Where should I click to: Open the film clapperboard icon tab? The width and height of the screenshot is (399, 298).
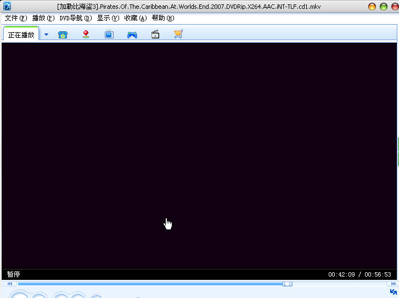(x=155, y=35)
